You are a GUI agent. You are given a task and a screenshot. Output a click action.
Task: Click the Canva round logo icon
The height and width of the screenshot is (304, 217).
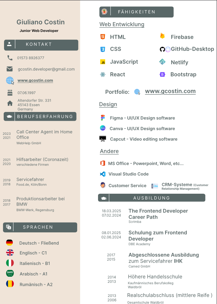click(103, 128)
